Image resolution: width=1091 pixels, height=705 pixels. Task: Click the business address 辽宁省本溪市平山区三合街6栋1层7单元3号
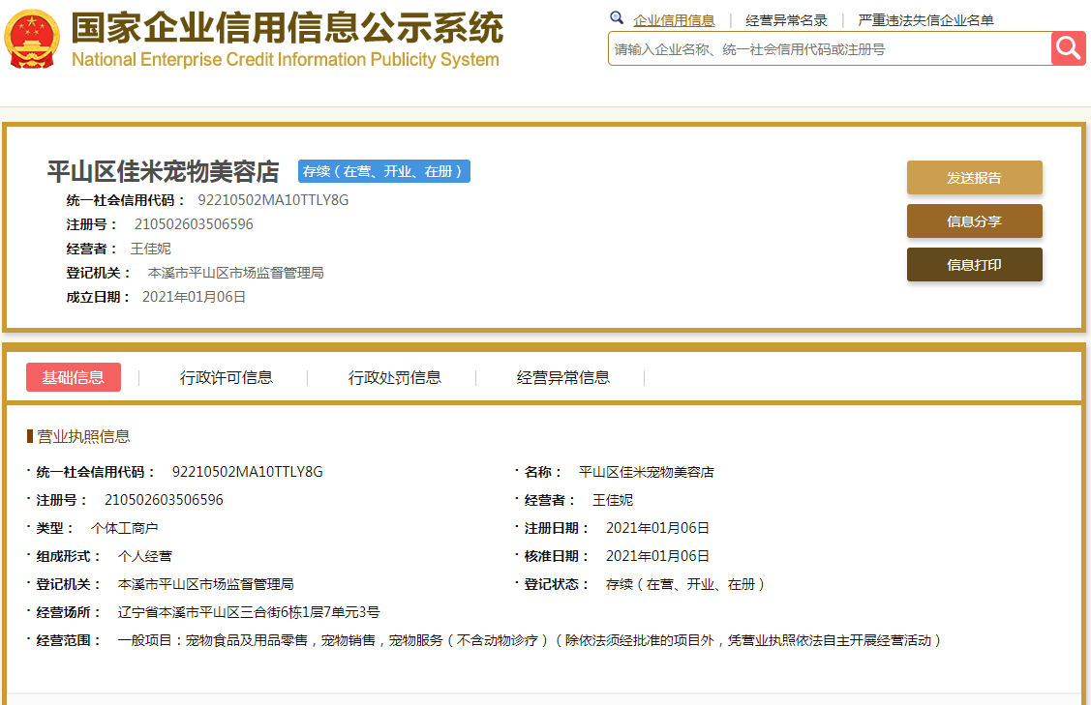(x=249, y=612)
